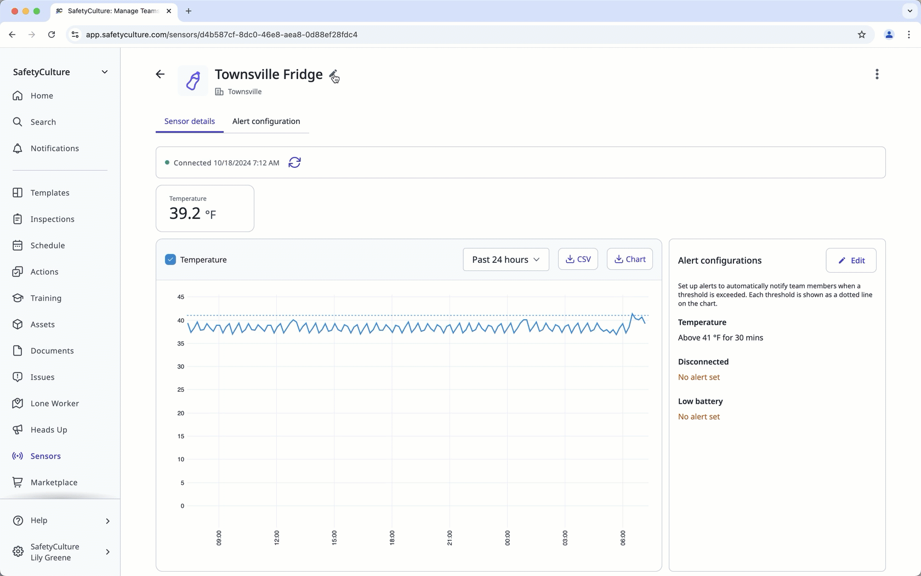Select the Sensor details tab
Viewport: 921px width, 576px height.
click(x=189, y=121)
